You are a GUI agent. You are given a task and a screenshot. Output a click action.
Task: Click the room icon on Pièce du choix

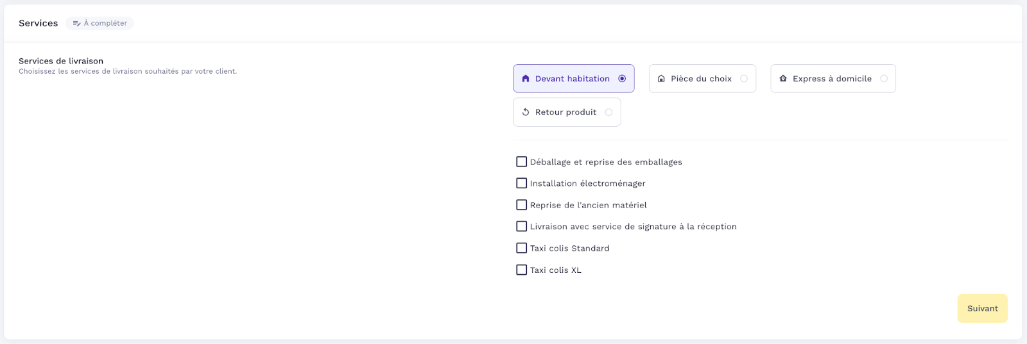click(661, 79)
